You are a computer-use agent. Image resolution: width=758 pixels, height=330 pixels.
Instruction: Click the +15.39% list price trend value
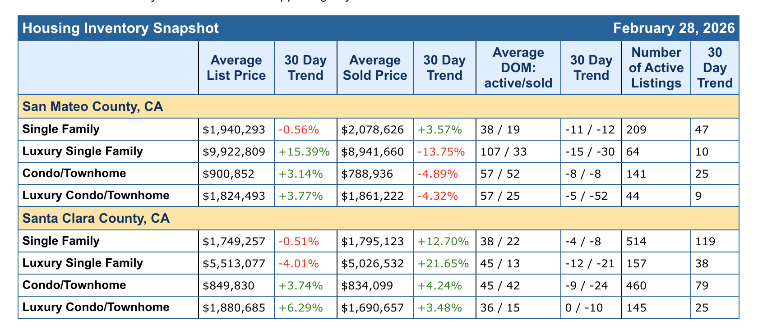304,152
